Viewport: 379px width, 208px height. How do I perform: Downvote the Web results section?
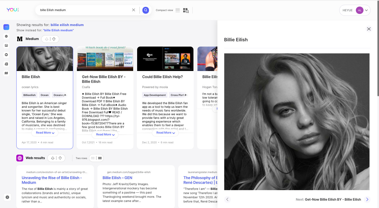coord(60,158)
